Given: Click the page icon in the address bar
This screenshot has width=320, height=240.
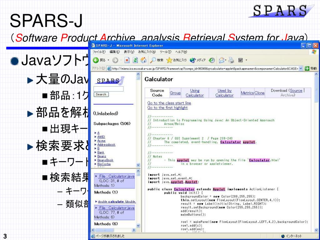Looking at the screenshot, I should [x=109, y=68].
